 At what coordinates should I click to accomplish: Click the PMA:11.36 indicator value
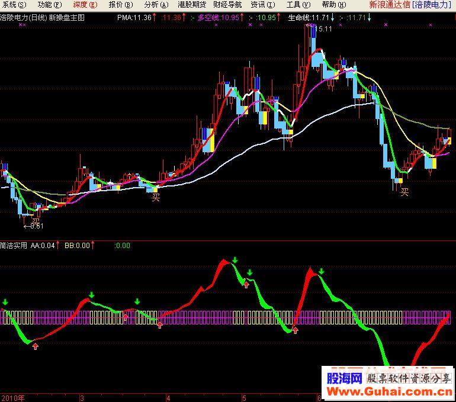(134, 18)
